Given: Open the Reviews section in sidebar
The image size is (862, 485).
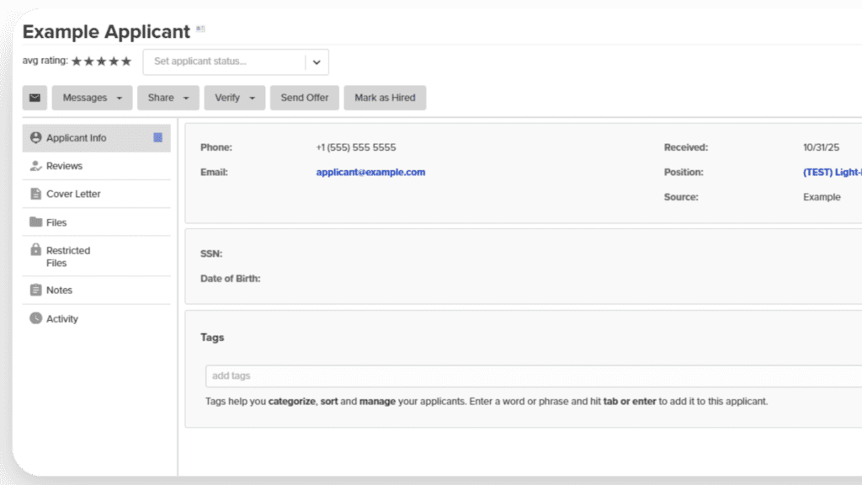Looking at the screenshot, I should tap(64, 166).
